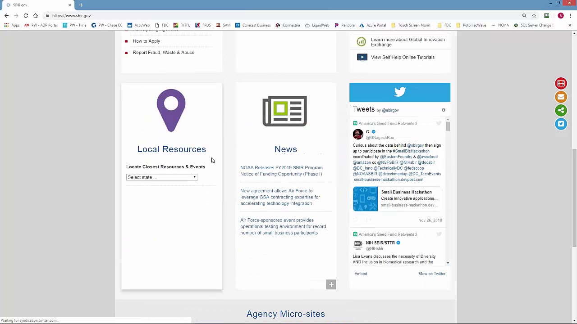Viewport: 577px width, 324px height.
Task: Click View on Twitter link
Action: coord(432,274)
